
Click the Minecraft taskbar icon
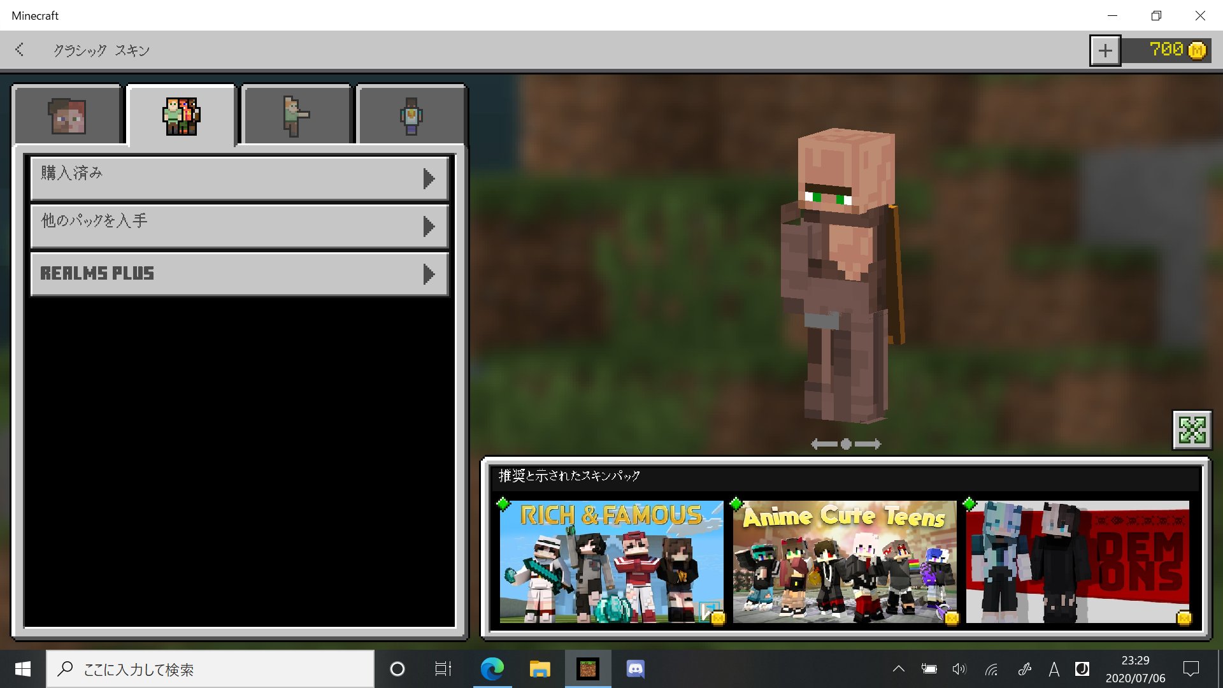pos(587,669)
